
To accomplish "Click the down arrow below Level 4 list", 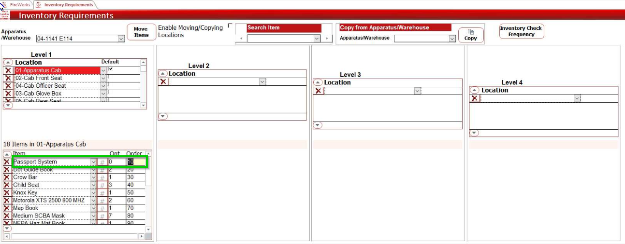I will click(x=474, y=133).
